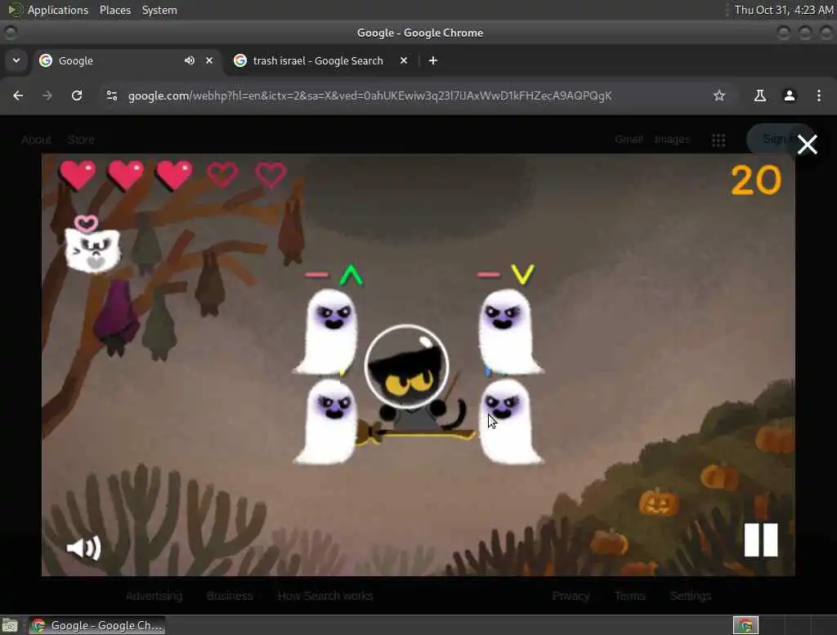The width and height of the screenshot is (837, 635).
Task: Click the white ghost cat with heart
Action: 92,246
